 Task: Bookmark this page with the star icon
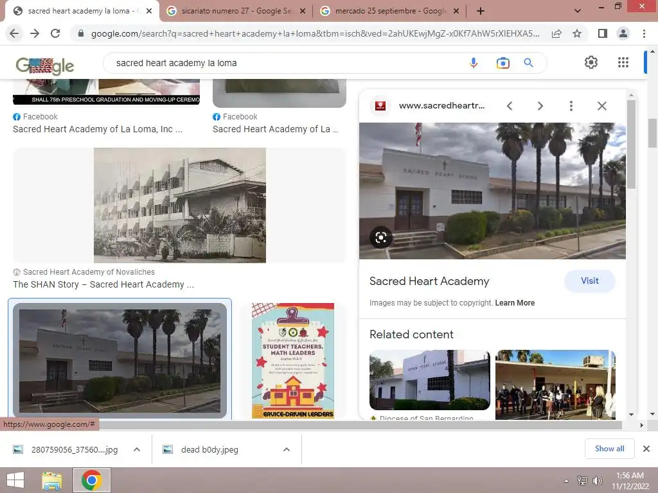pyautogui.click(x=577, y=33)
